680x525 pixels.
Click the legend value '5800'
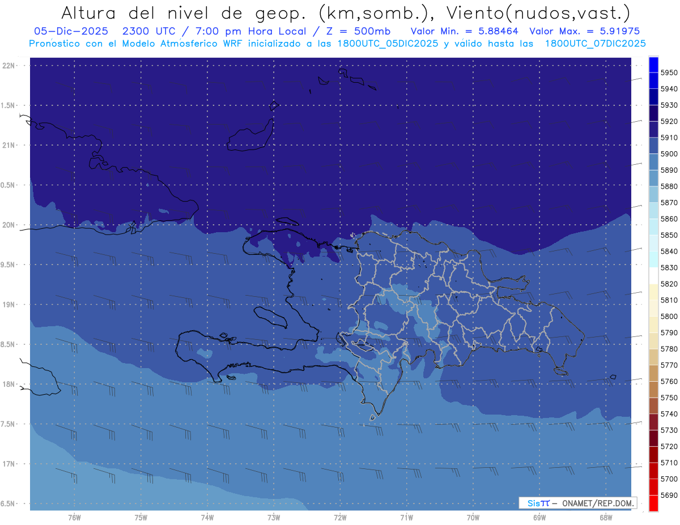click(x=669, y=316)
